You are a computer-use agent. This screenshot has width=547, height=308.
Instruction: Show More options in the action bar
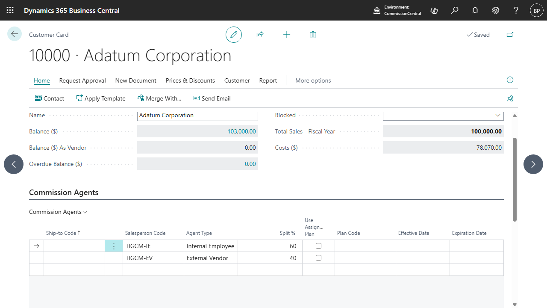click(x=313, y=80)
